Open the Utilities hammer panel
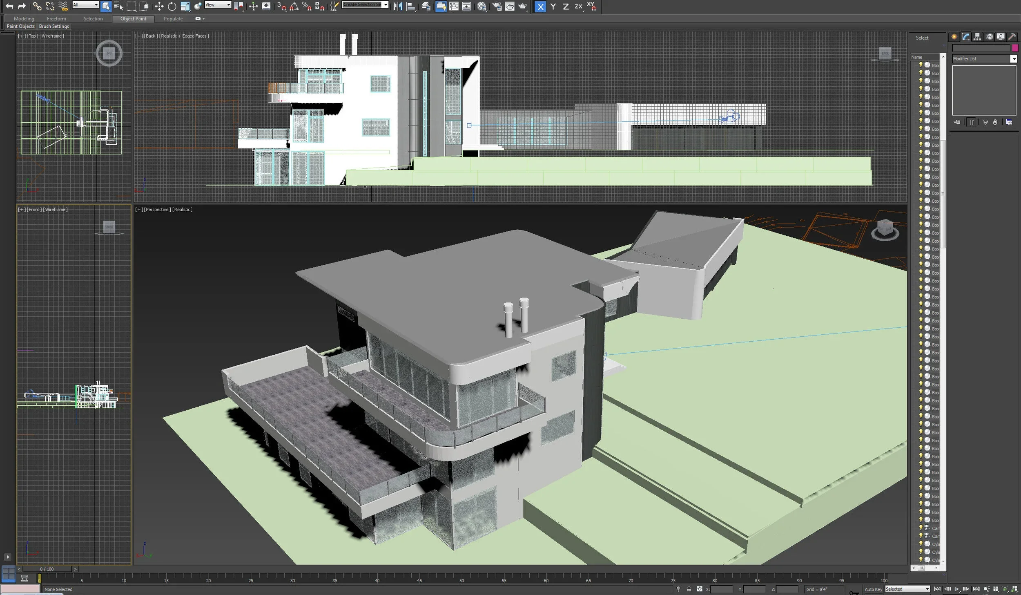The width and height of the screenshot is (1021, 595). (1012, 37)
